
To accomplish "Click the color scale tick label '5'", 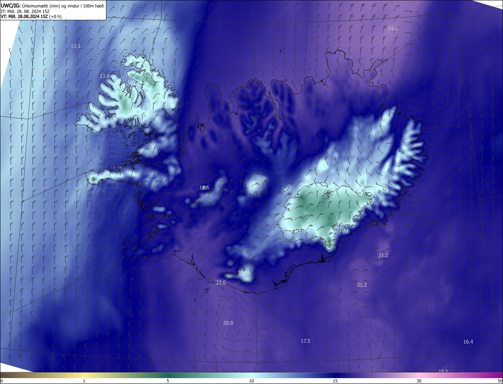I will (x=168, y=381).
